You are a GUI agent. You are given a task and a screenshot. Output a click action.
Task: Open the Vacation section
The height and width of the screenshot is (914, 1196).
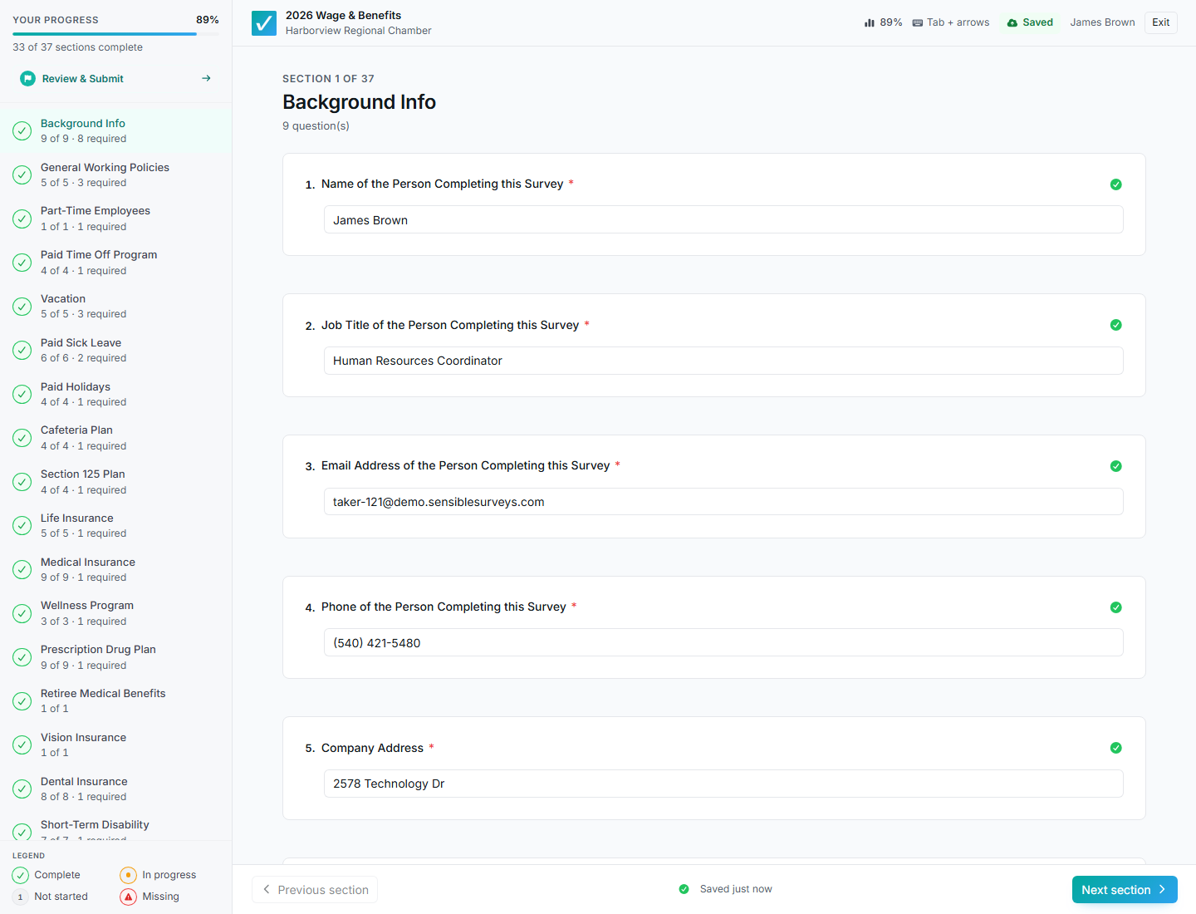tap(115, 307)
